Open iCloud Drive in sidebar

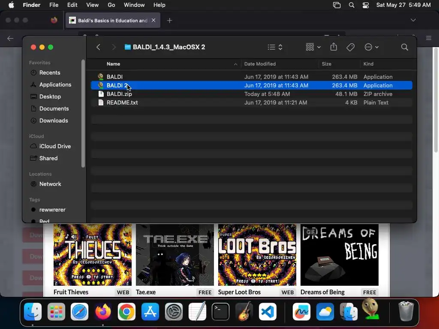coord(55,147)
